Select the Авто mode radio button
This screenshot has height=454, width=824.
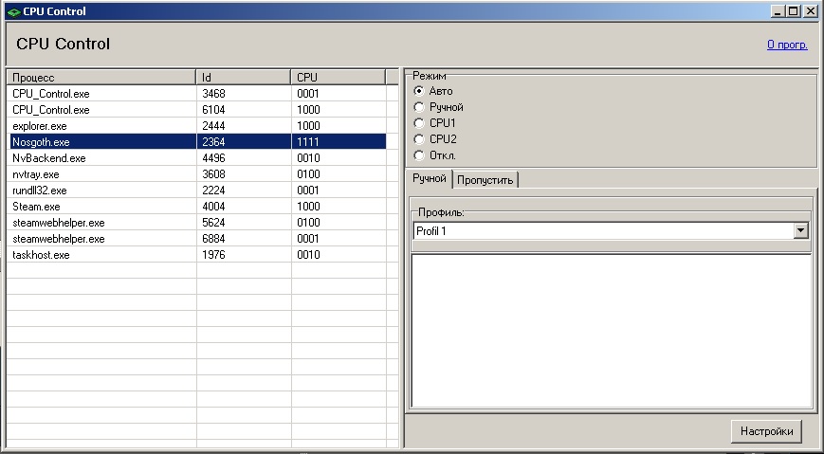(419, 91)
